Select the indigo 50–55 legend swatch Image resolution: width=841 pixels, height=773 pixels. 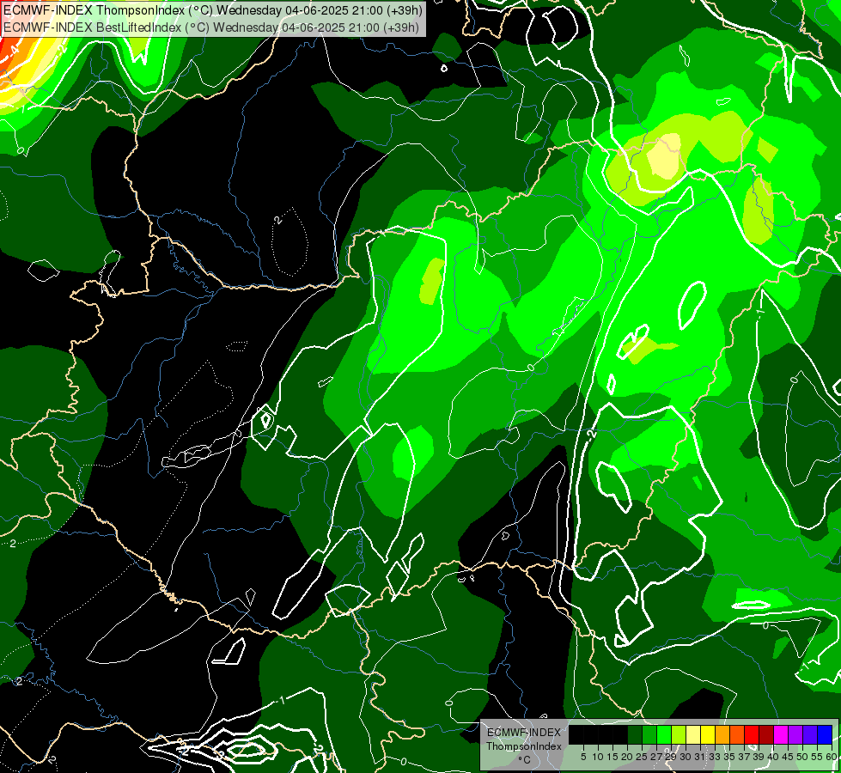(810, 734)
